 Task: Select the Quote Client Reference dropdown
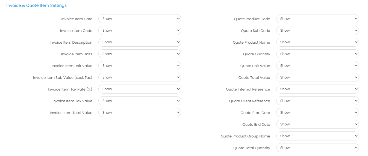point(317,101)
